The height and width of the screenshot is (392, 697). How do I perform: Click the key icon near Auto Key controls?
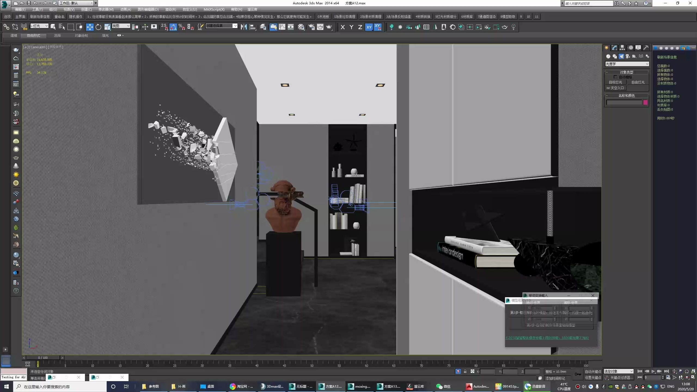point(577,374)
